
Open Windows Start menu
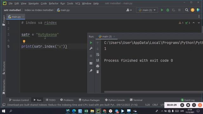(x=3, y=111)
